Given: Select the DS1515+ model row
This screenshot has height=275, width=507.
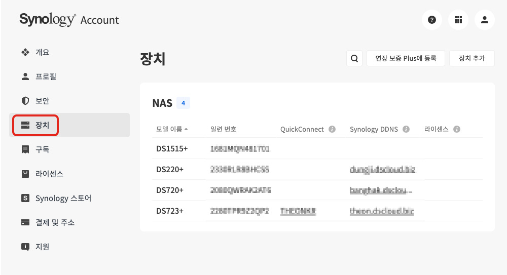Looking at the screenshot, I should [317, 149].
